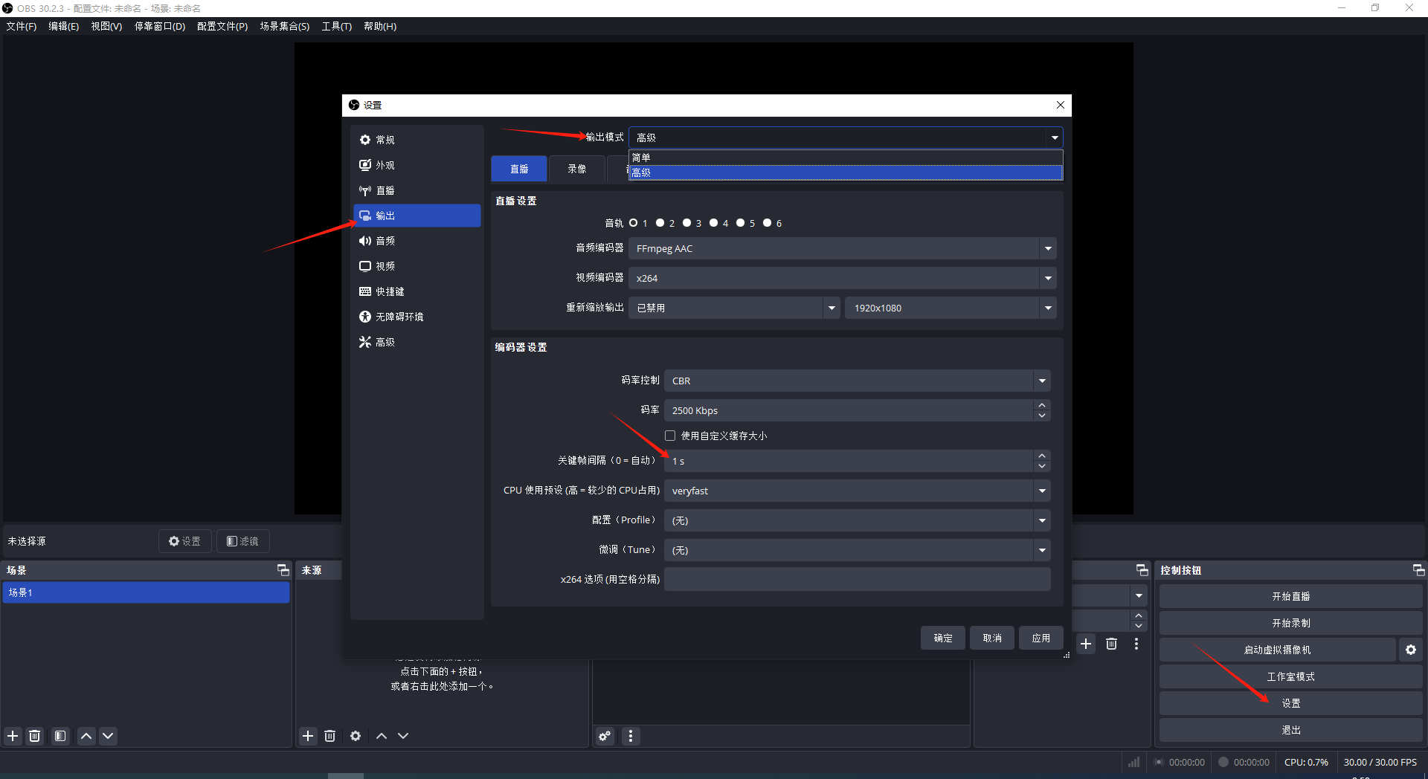
Task: Select the 输出 (Output) settings page
Action: tap(416, 216)
